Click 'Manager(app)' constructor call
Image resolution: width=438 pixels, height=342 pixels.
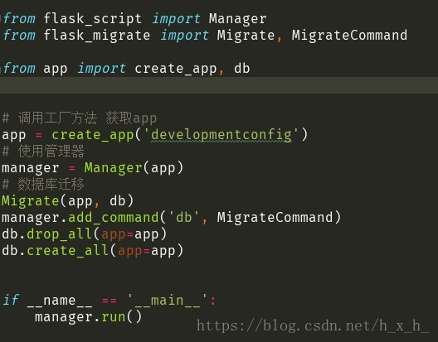[134, 168]
